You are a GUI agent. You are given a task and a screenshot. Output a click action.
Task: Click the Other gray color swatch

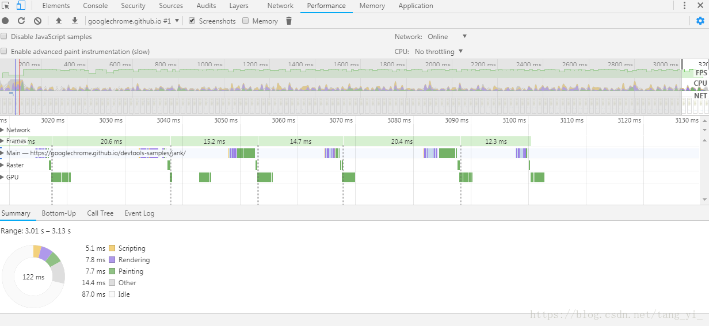pos(112,283)
